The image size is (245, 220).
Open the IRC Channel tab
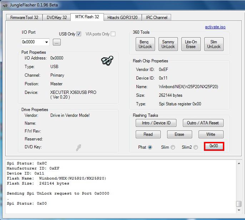pyautogui.click(x=156, y=18)
